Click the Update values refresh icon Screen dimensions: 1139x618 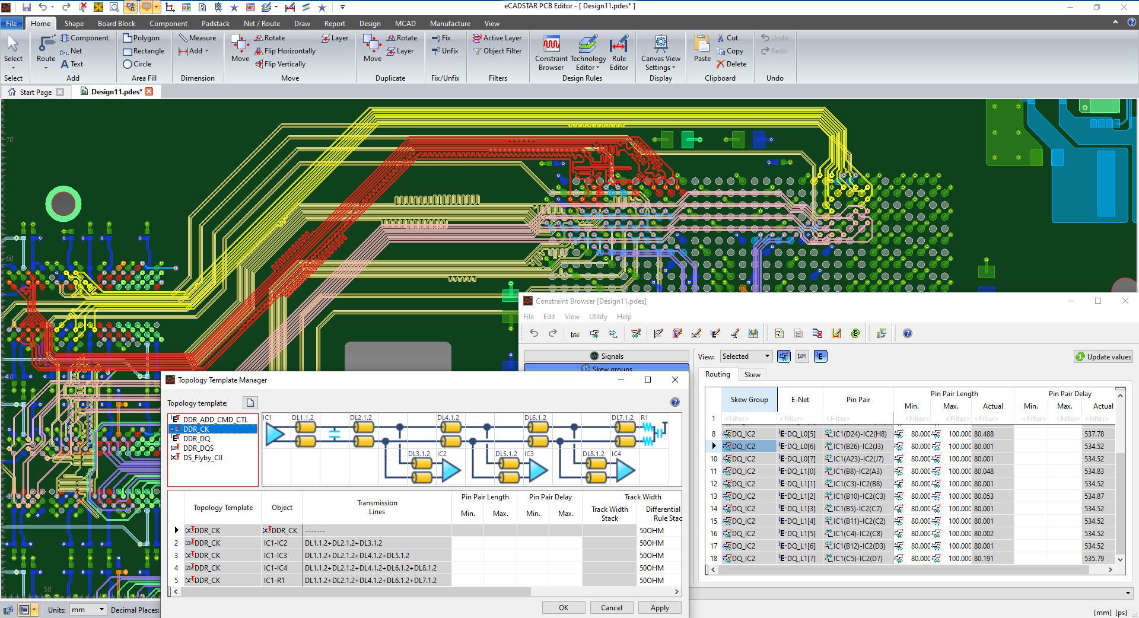1080,357
